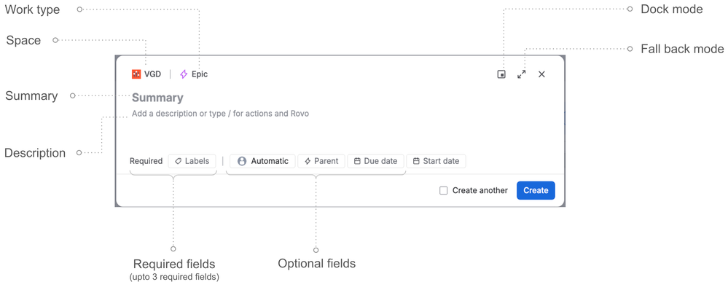Tick the Create another checkbox
Screen dimensions: 728x290
tap(443, 190)
